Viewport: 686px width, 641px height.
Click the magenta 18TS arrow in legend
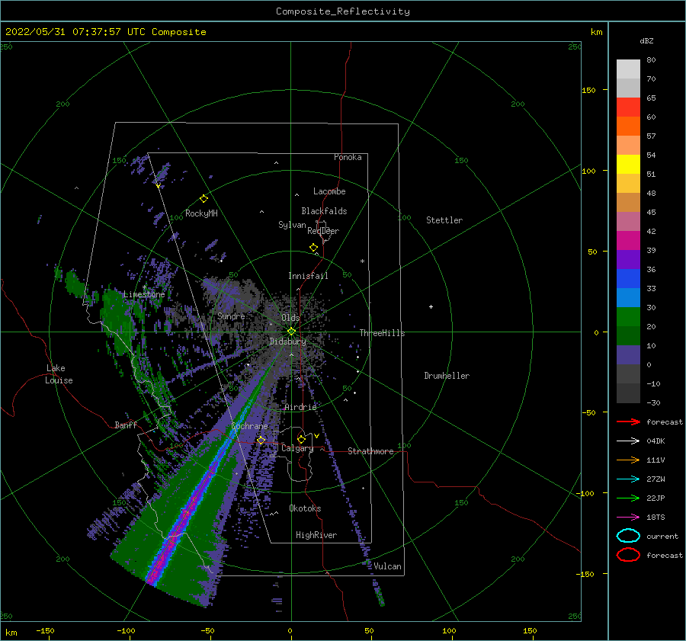point(628,518)
